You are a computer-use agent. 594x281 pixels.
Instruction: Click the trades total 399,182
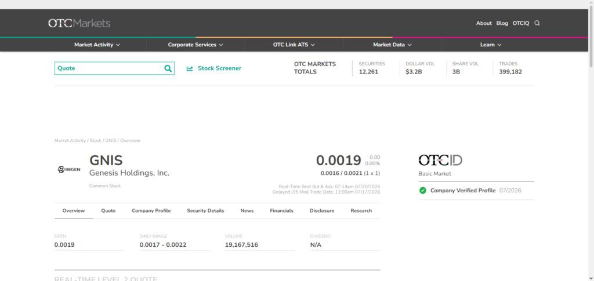[x=510, y=71]
